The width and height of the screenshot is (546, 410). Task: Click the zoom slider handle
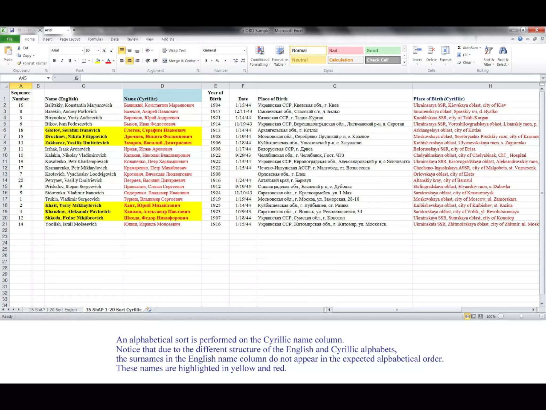pyautogui.click(x=521, y=316)
